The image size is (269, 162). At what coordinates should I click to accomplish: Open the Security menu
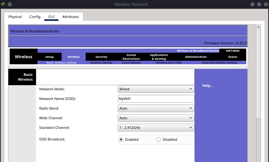click(x=101, y=57)
